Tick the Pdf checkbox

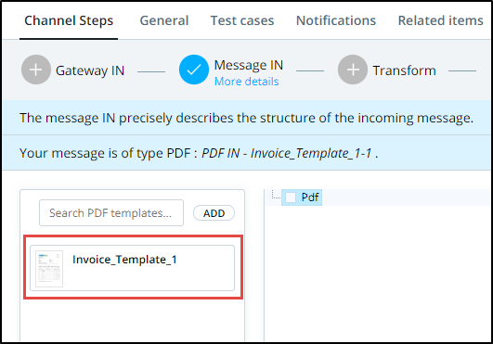(291, 197)
